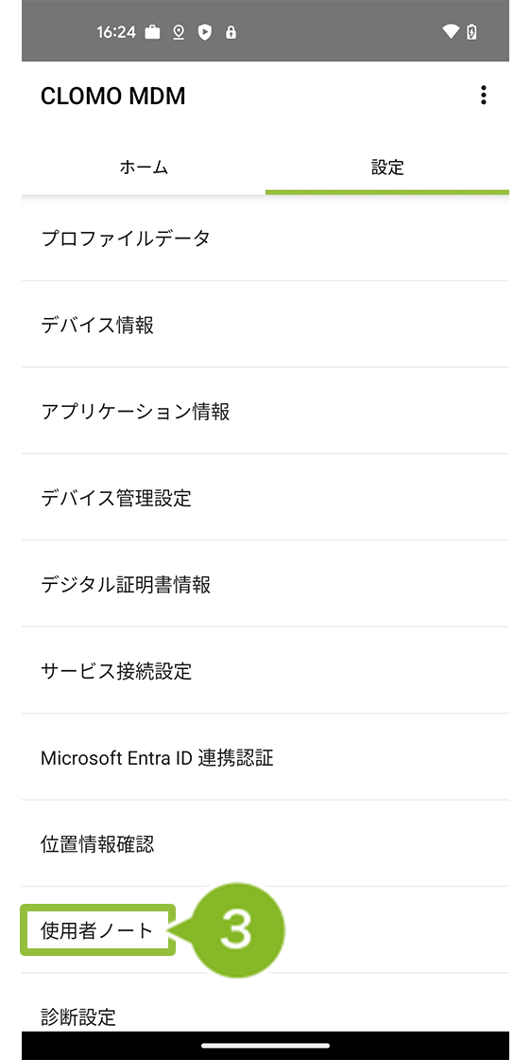Tap the Wi-Fi signal icon

451,32
